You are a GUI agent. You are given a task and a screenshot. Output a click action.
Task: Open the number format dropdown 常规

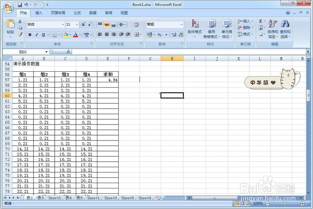(182, 24)
